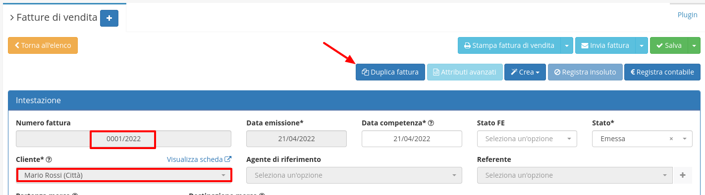705x195 pixels.
Task: Click the help icon next to Cliente label
Action: click(49, 159)
